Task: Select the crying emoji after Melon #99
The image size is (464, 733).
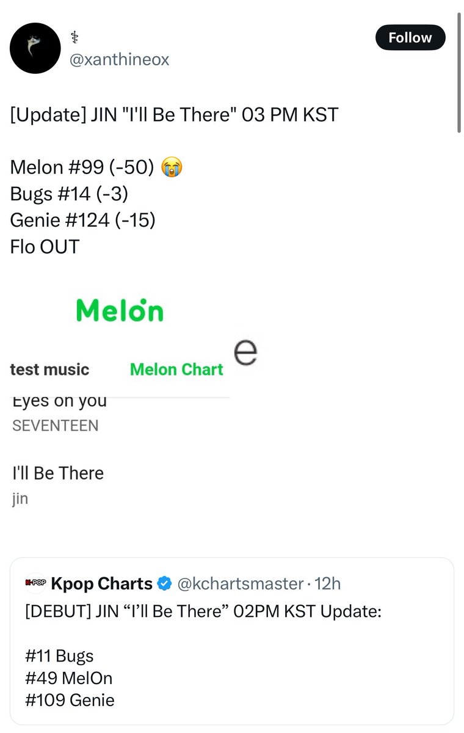Action: click(172, 167)
